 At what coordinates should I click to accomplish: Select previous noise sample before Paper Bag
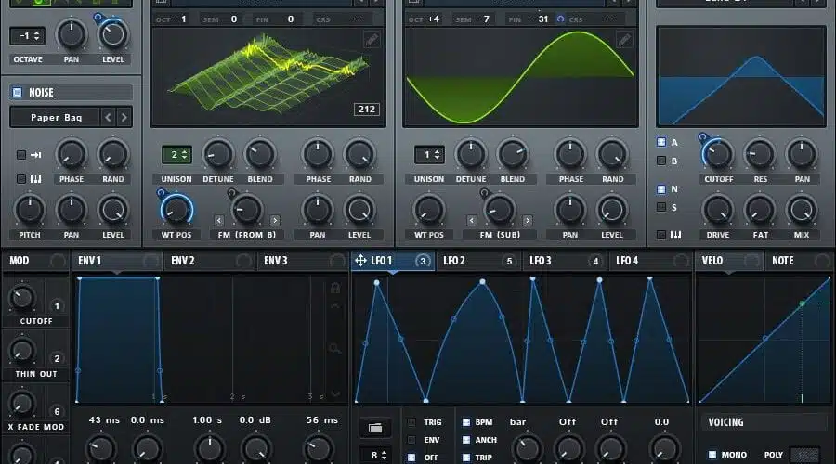[109, 117]
